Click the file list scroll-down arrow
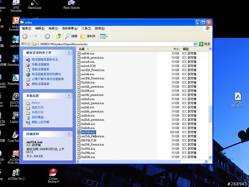This screenshot has height=187, width=249. [210, 157]
